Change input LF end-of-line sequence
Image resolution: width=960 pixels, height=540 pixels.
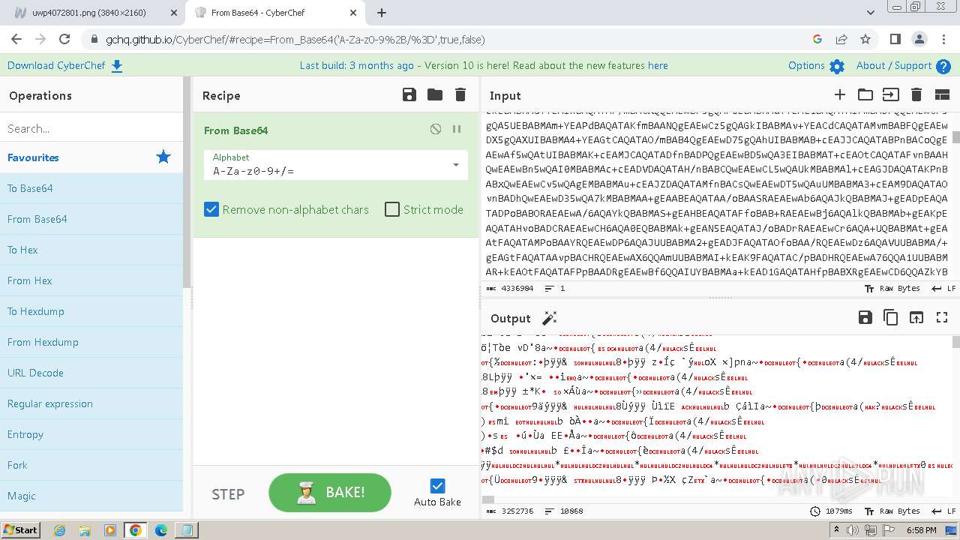coord(943,288)
